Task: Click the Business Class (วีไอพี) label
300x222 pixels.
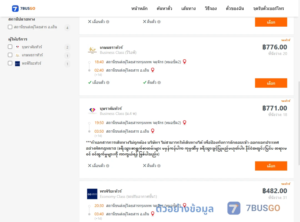Action: (118, 52)
